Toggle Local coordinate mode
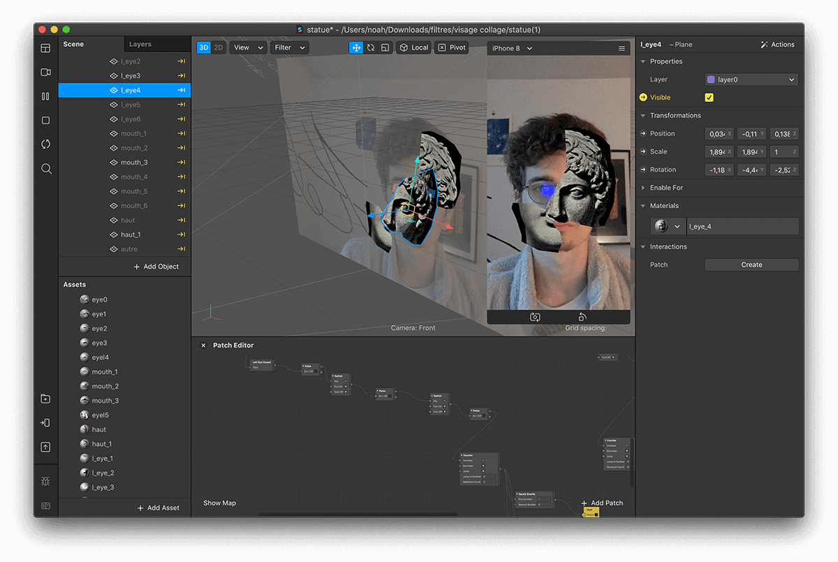This screenshot has height=562, width=838. (x=413, y=47)
